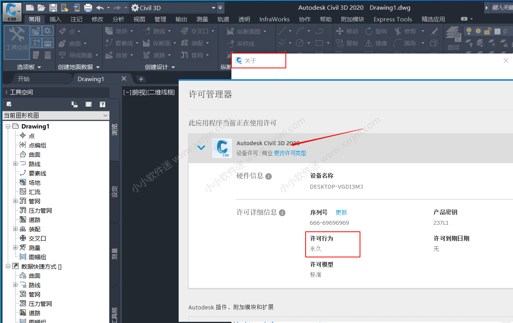The image size is (513, 323).
Task: Click the large 工具空间 Toolspace button
Action: (17, 42)
